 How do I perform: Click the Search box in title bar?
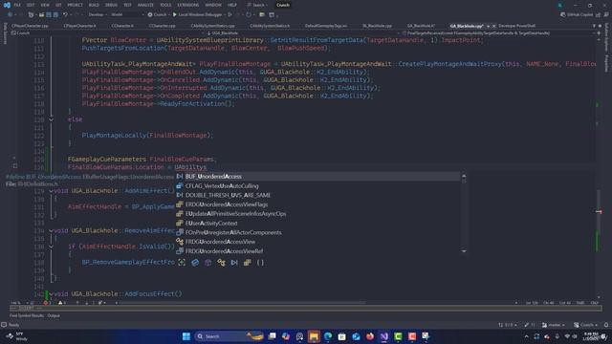(x=258, y=5)
